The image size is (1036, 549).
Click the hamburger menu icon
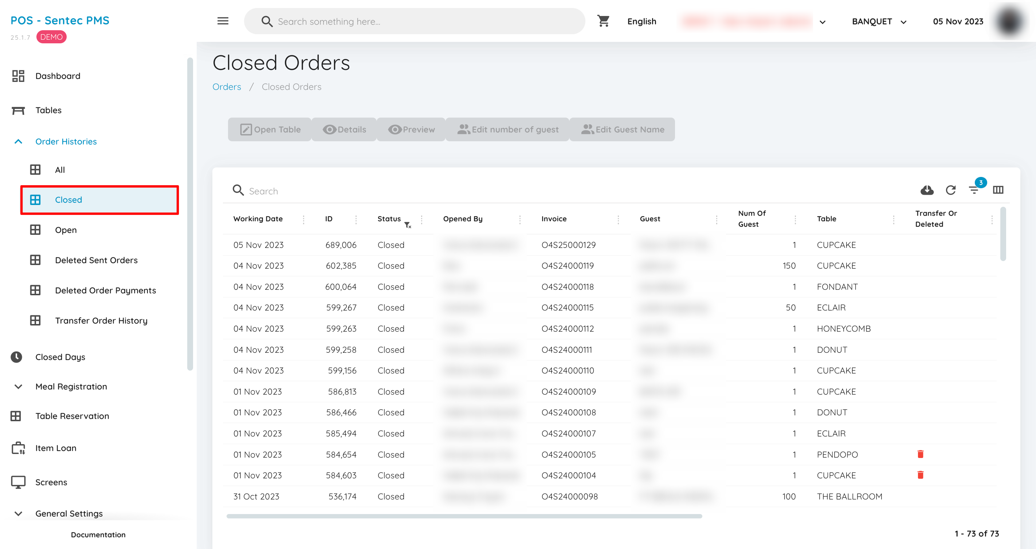click(x=223, y=21)
